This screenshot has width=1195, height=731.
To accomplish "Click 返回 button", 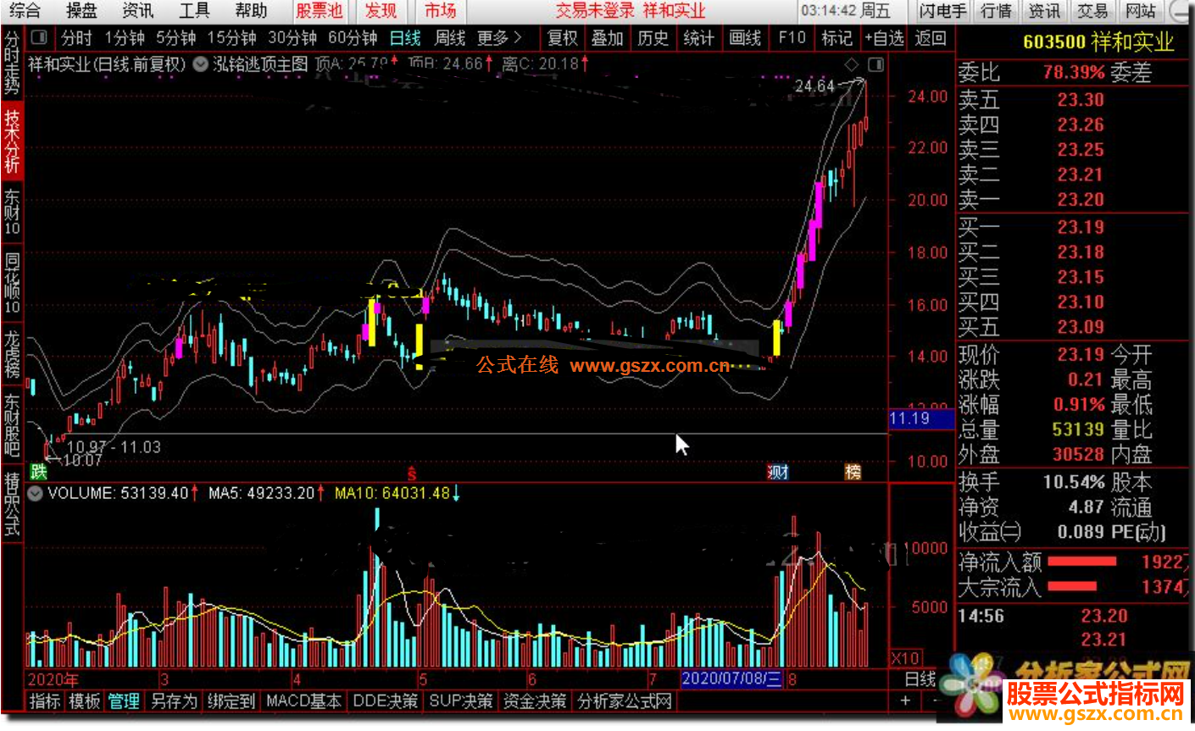I will 931,38.
